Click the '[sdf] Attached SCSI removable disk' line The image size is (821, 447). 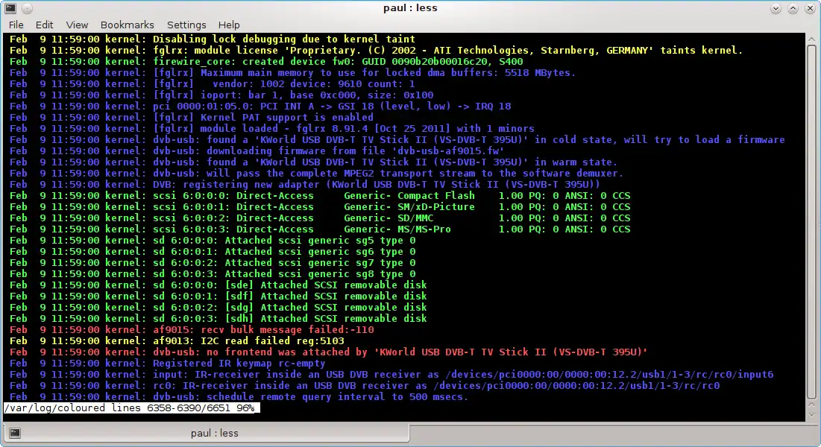coord(218,296)
